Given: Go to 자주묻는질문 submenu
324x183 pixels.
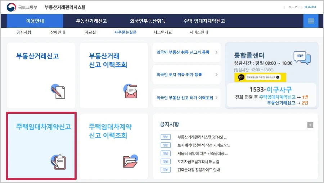Looking at the screenshot, I should click(x=125, y=32).
